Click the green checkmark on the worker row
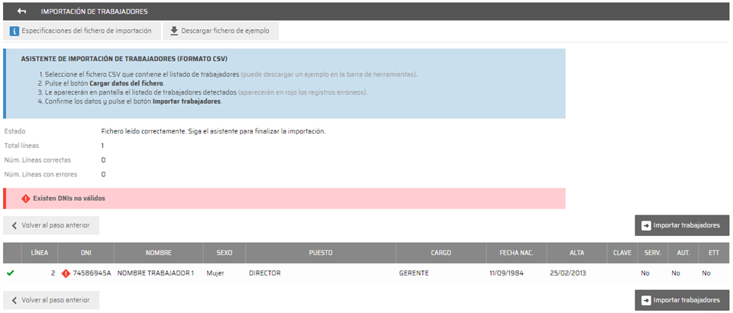Viewport: 733px width, 313px height. point(10,273)
